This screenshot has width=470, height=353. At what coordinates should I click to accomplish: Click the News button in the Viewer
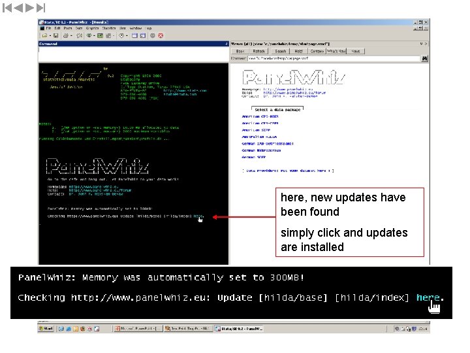[356, 52]
